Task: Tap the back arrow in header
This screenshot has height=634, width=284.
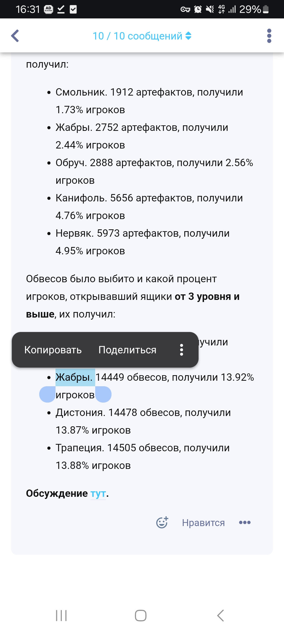Action: click(15, 36)
